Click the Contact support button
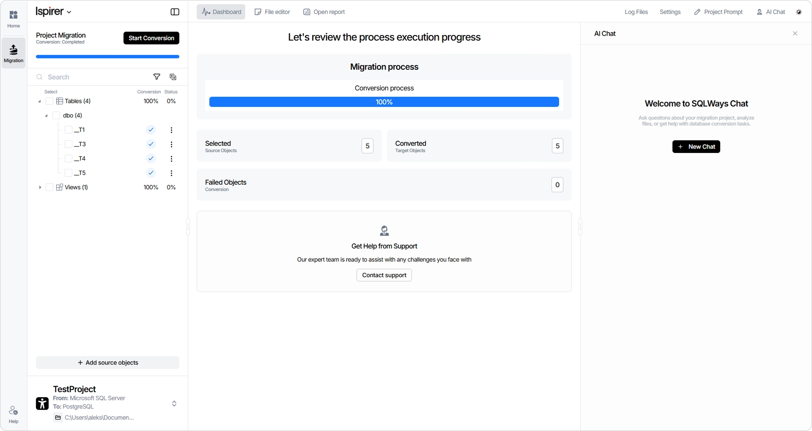The image size is (812, 431). click(384, 275)
